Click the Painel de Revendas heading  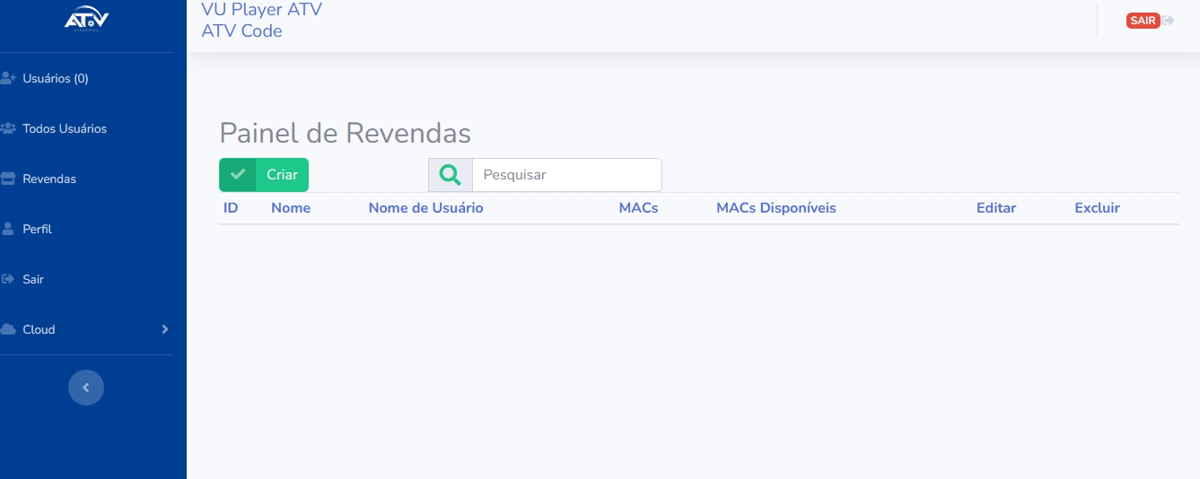click(x=346, y=133)
